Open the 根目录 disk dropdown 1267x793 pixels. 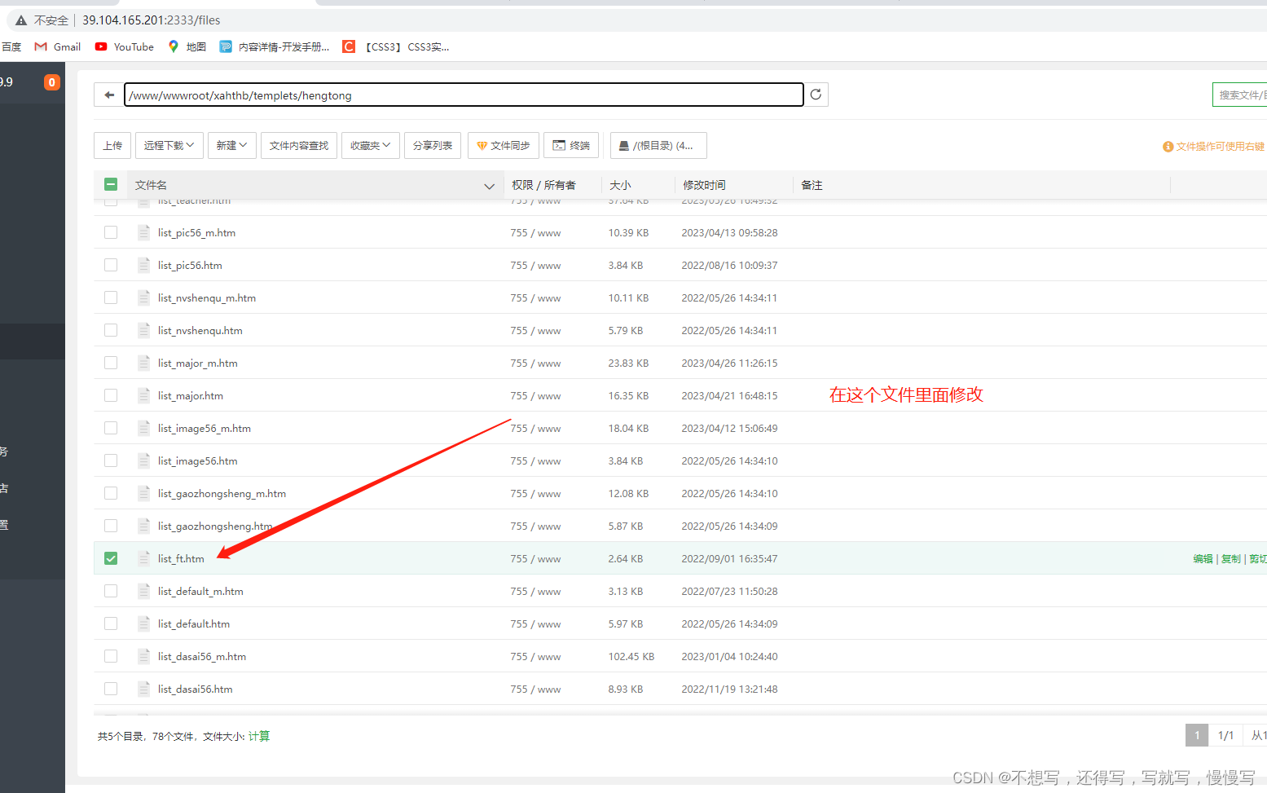coord(658,145)
